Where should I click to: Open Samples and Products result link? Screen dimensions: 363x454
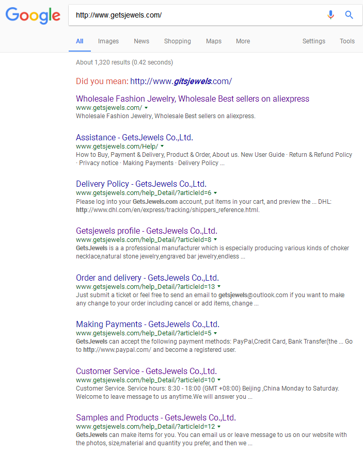coord(155,417)
